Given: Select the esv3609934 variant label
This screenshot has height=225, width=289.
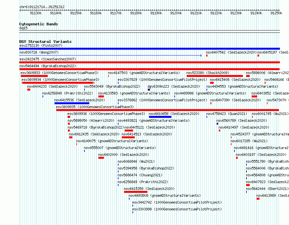Looking at the screenshot, I should point(60,80).
